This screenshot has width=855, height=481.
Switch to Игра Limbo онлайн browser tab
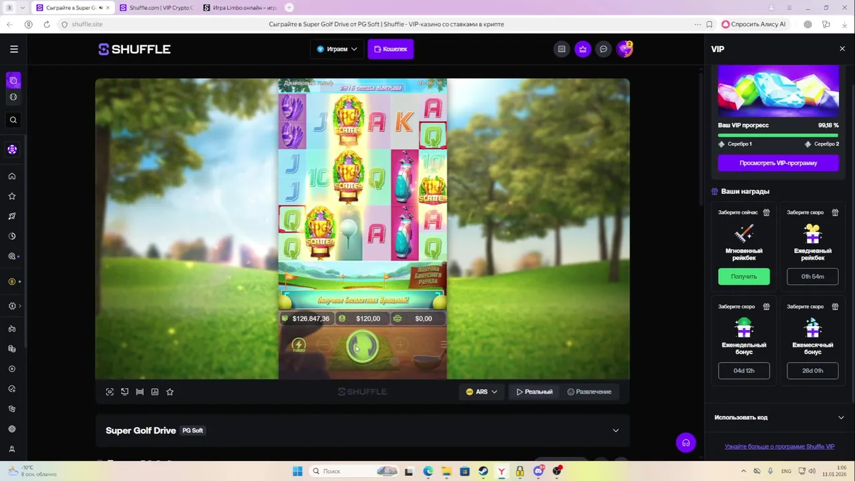coord(240,7)
